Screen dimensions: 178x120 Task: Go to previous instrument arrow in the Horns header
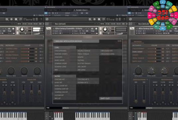86,29
